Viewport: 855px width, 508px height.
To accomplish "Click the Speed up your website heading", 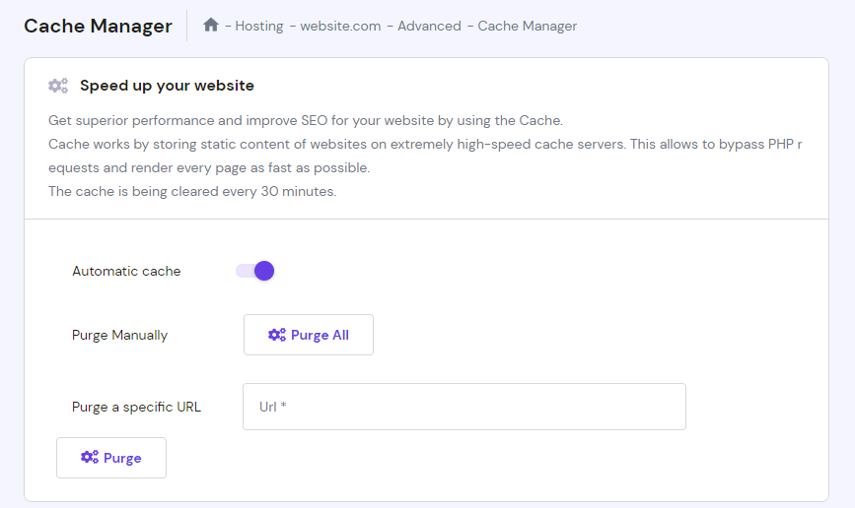I will [167, 86].
